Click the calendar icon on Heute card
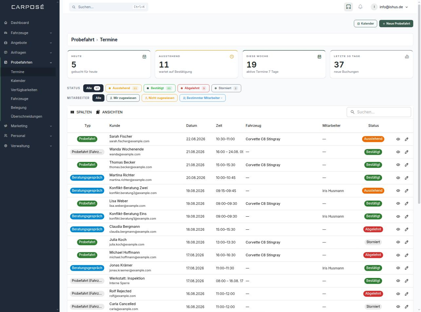This screenshot has height=312, width=421. point(144,57)
